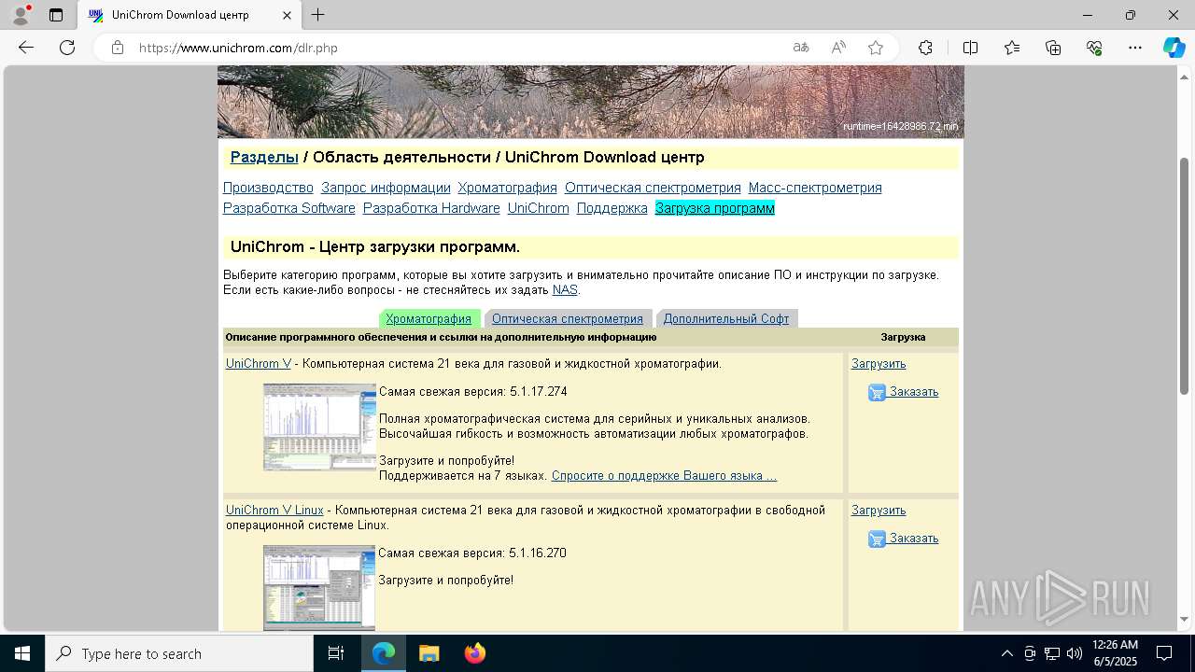
Task: Open Browser essentials icon
Action: (x=1094, y=48)
